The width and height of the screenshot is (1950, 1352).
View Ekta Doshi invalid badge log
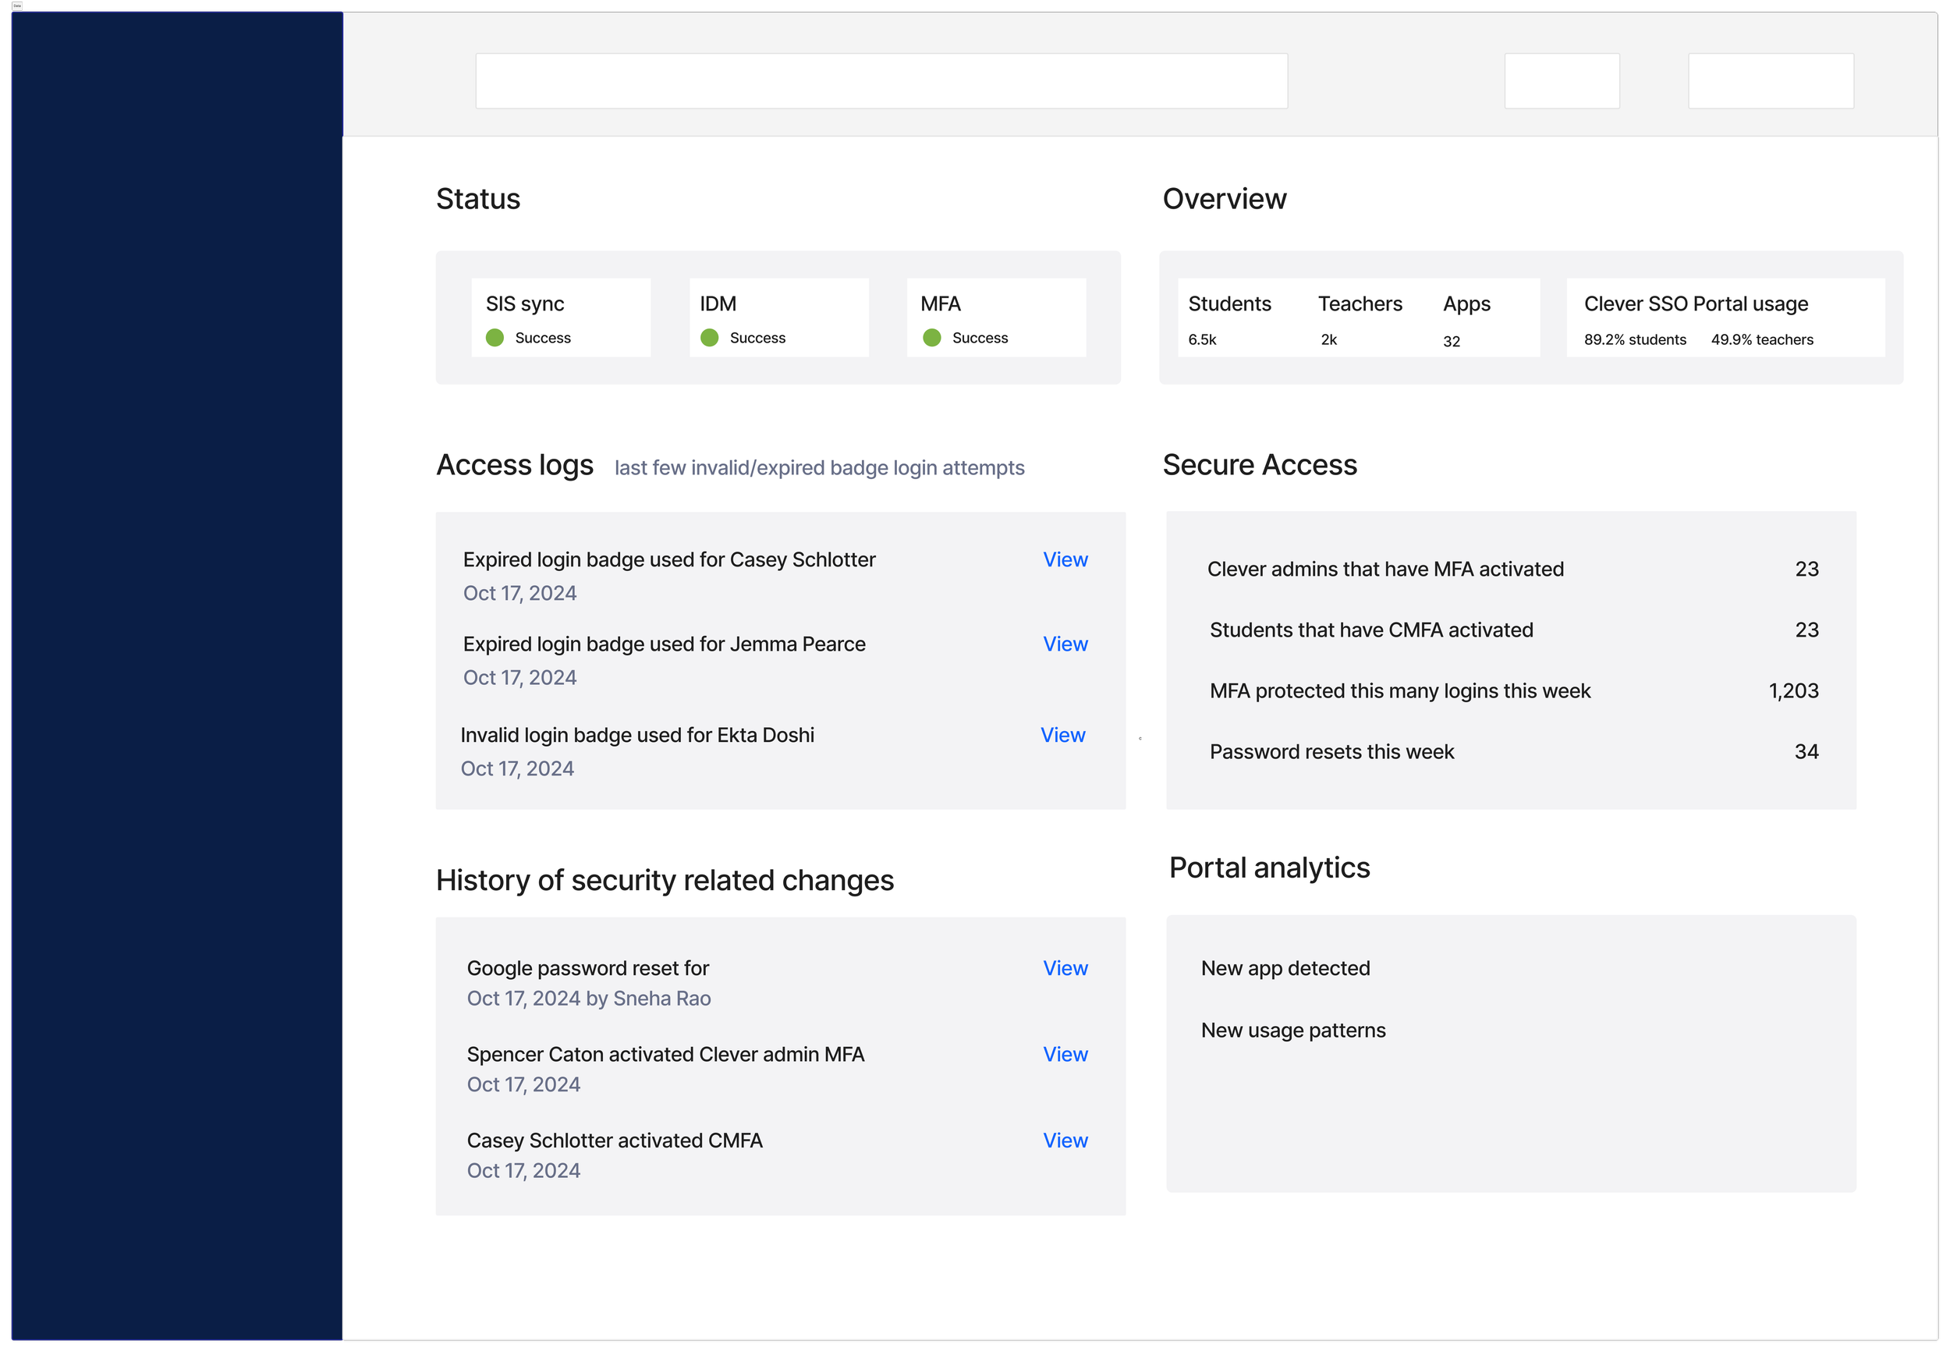point(1062,736)
